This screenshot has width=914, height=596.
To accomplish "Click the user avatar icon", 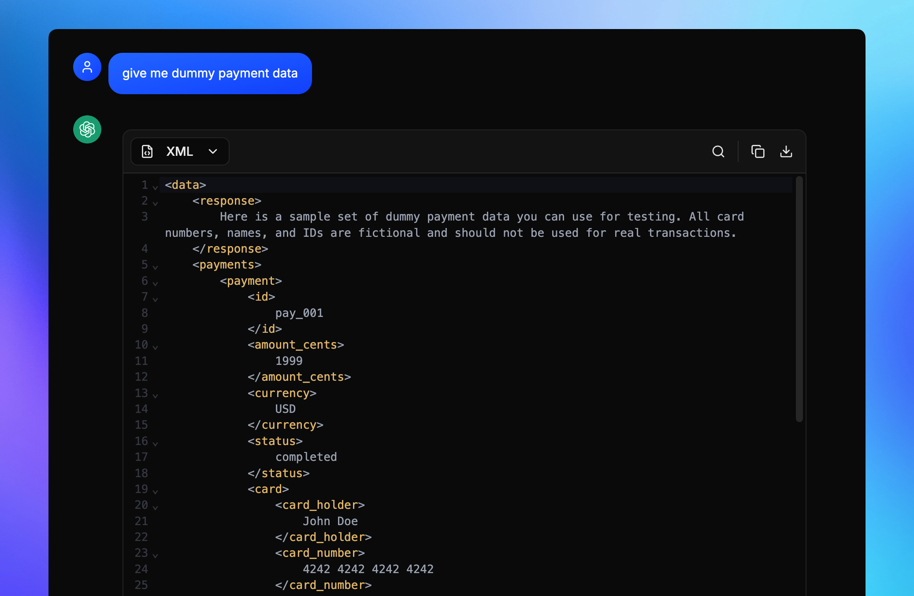I will (x=87, y=67).
